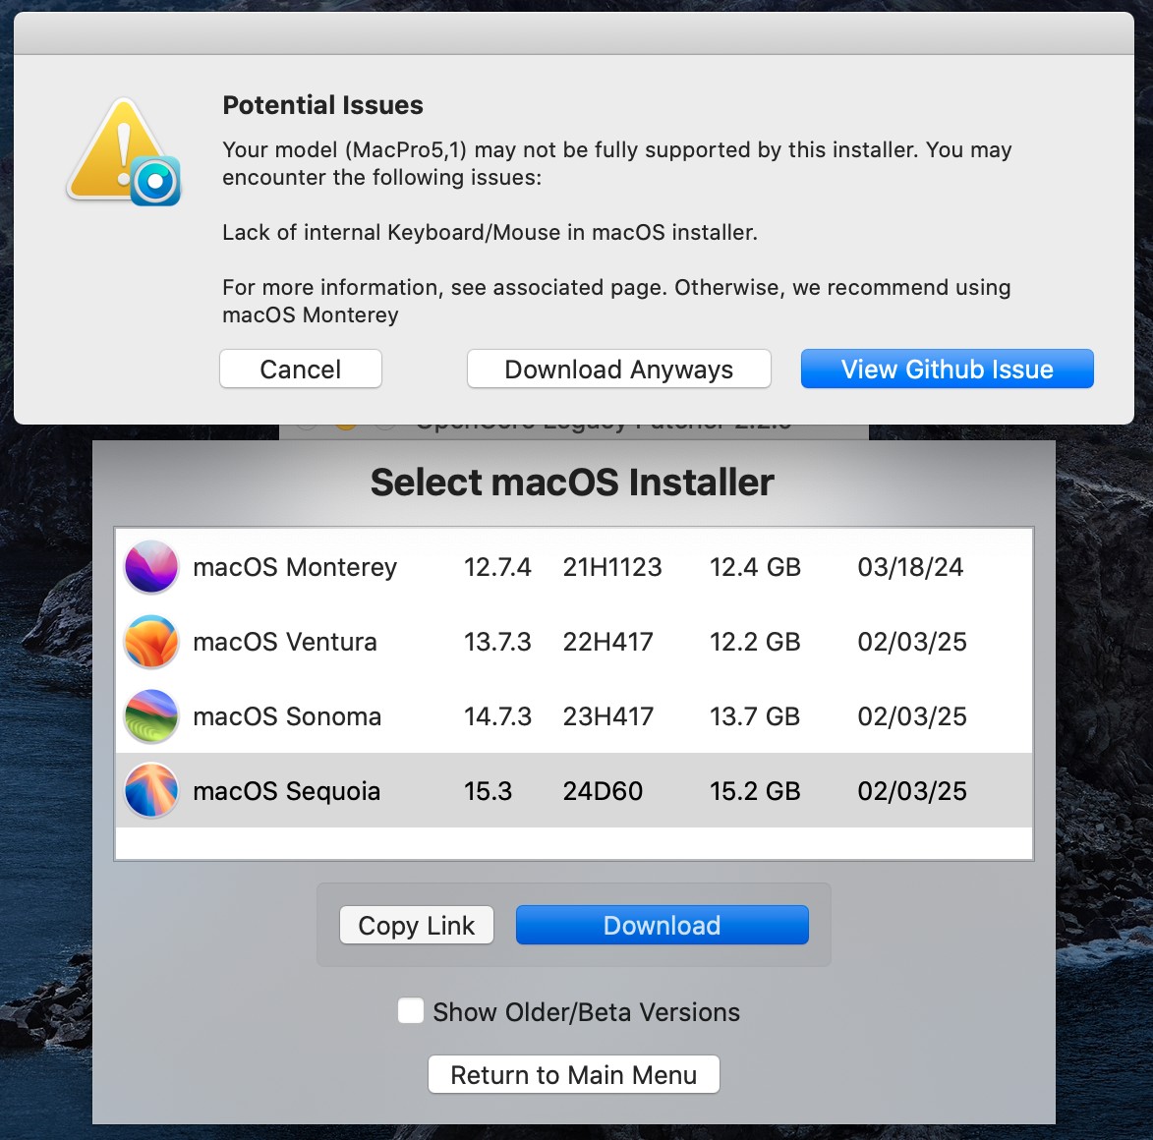The image size is (1153, 1140).
Task: Click version 13.7.3 in the list
Action: coord(497,642)
